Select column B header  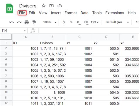(x=52, y=37)
